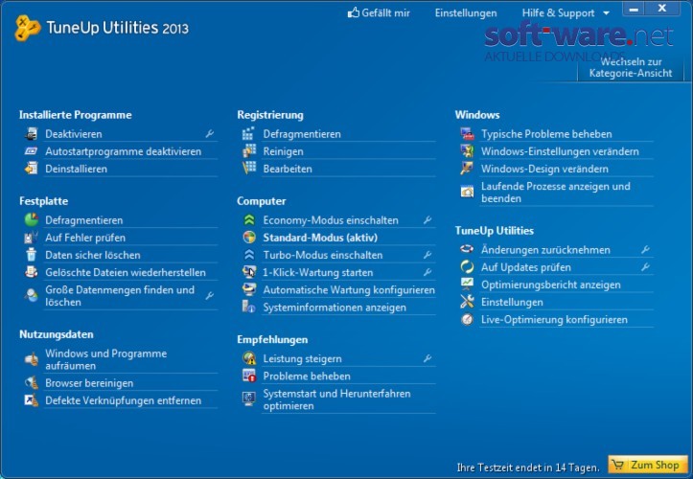Click the Leistung steigern icon
The image size is (693, 479).
[249, 358]
